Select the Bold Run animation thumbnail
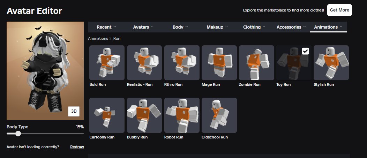 107,63
